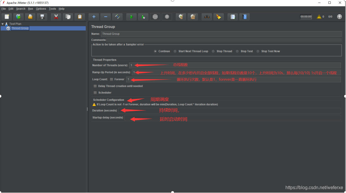Cut using the scissors icon
Screen dimensions: 346x193
tap(56, 17)
